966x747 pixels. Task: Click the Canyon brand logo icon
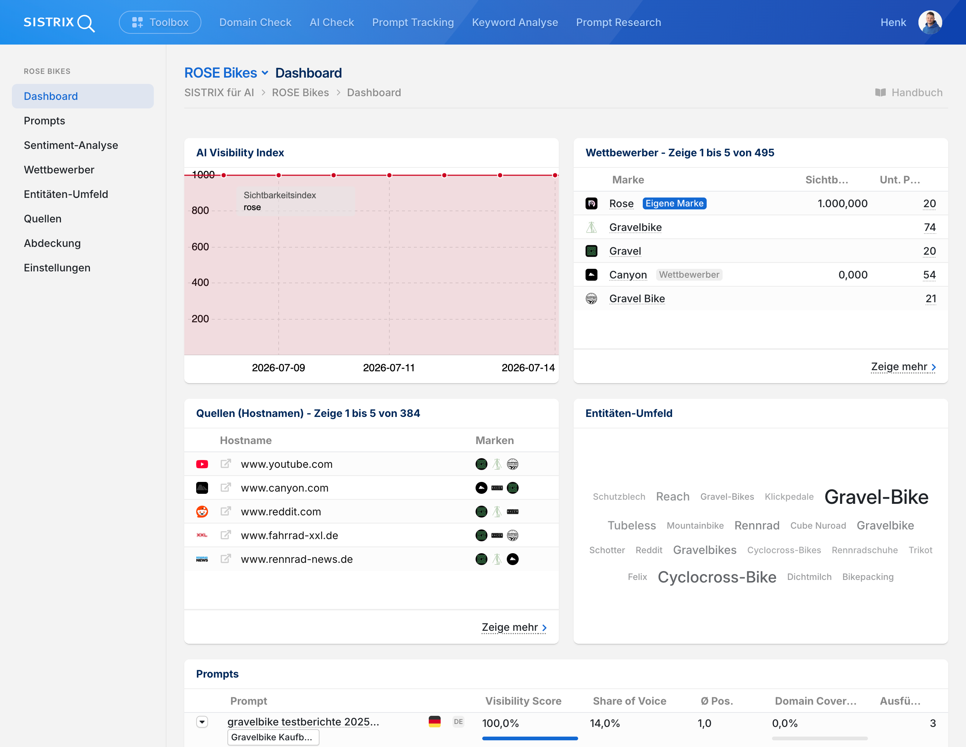tap(591, 274)
